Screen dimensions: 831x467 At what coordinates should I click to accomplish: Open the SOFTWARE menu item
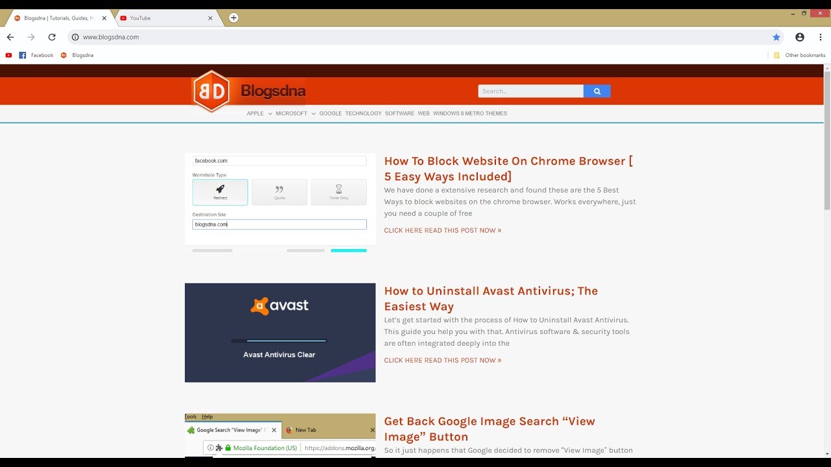[399, 114]
